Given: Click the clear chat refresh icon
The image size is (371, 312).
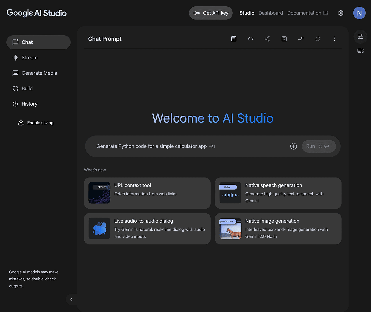Looking at the screenshot, I should coord(318,39).
